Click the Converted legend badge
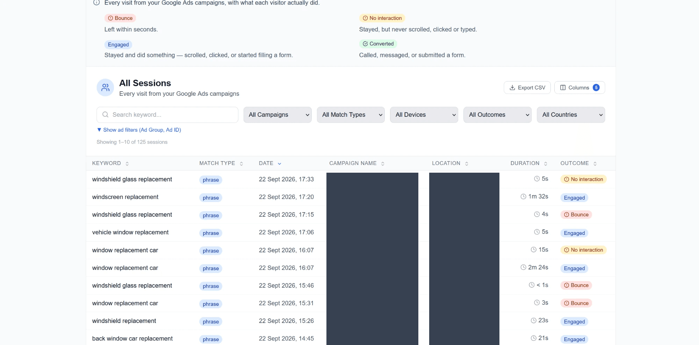This screenshot has width=699, height=345. pyautogui.click(x=378, y=44)
